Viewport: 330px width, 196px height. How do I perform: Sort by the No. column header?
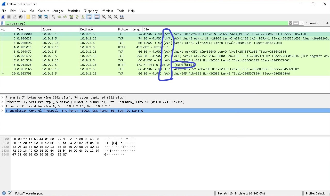(x=8, y=29)
